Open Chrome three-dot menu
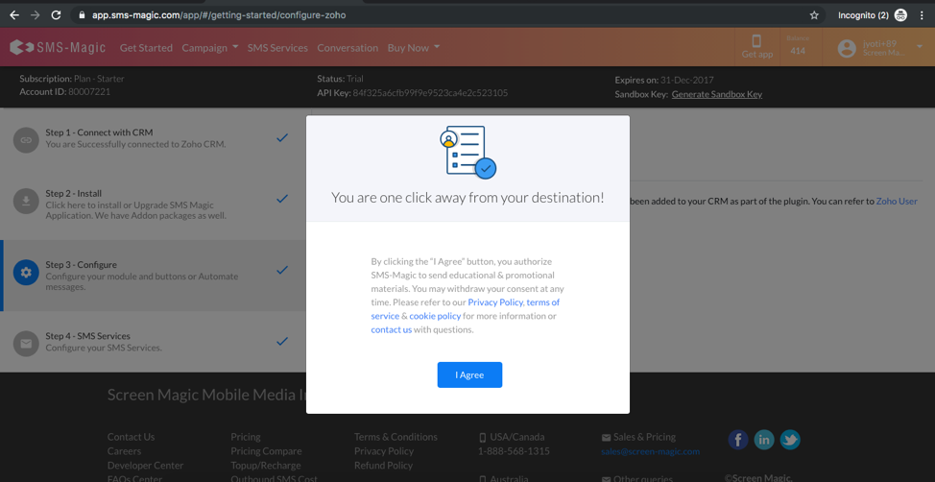This screenshot has width=935, height=482. [923, 15]
